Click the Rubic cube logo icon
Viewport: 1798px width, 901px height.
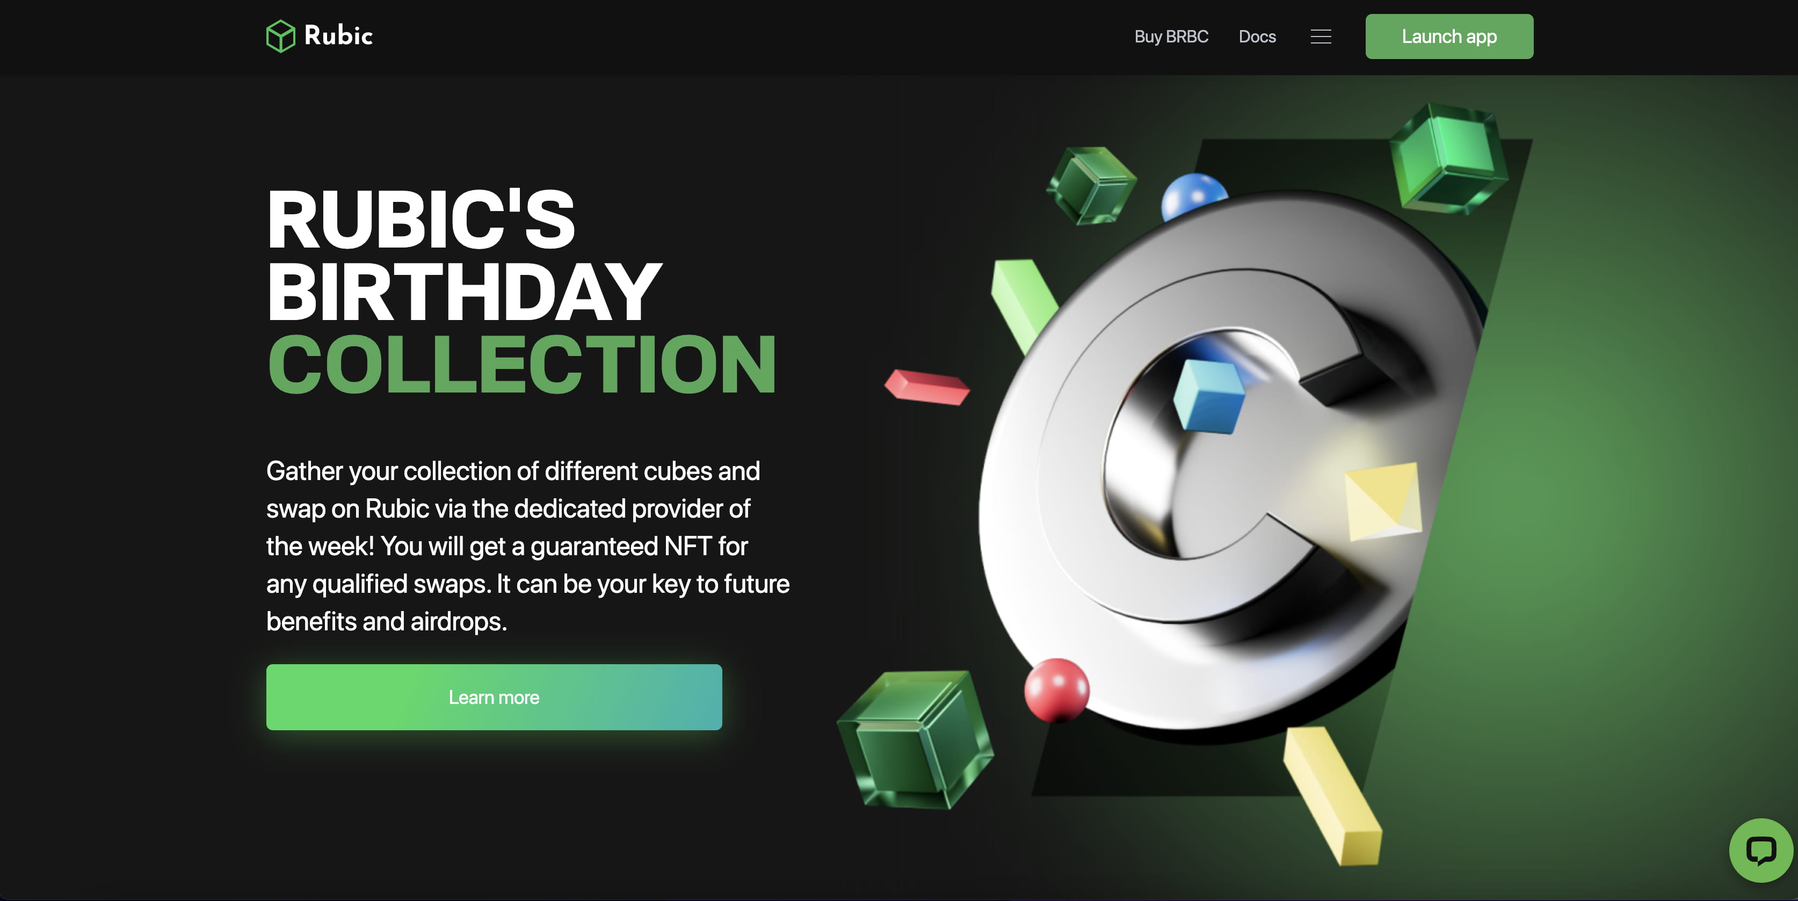[x=280, y=37]
